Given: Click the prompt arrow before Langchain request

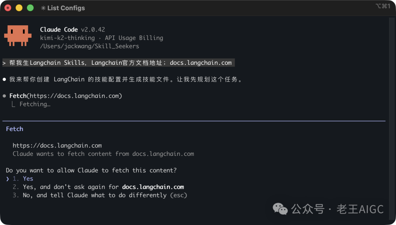Looking at the screenshot, I should [x=3, y=63].
